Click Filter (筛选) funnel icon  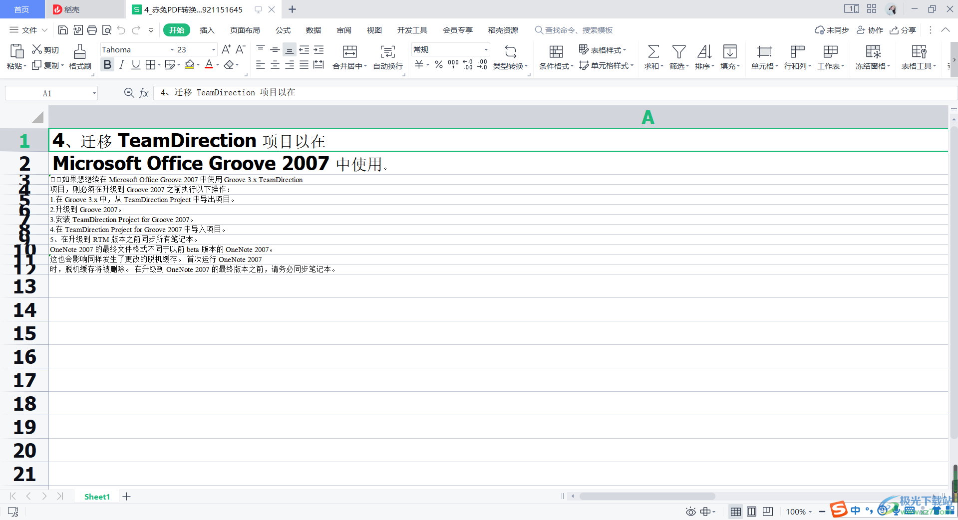(x=679, y=51)
